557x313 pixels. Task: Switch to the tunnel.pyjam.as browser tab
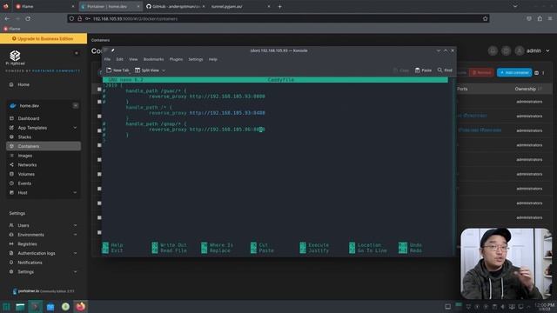pyautogui.click(x=240, y=6)
